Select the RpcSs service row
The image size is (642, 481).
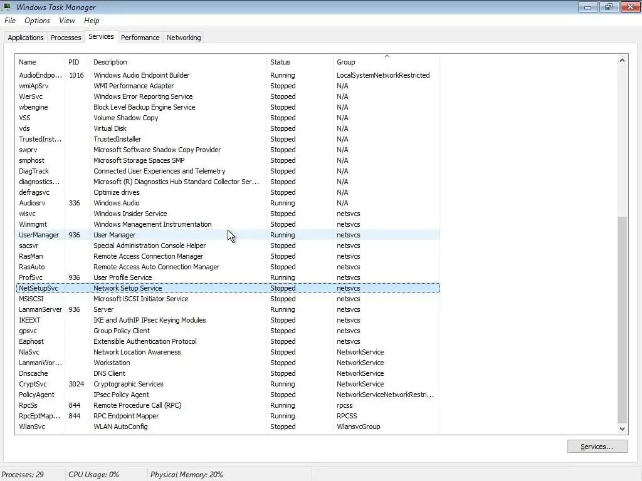click(x=228, y=405)
